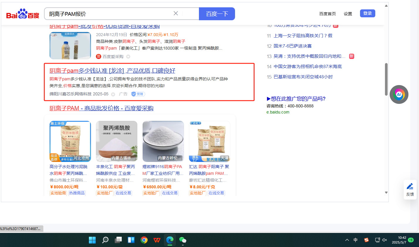This screenshot has width=419, height=247.
Task: Click the 中 input method indicator
Action: [x=356, y=240]
